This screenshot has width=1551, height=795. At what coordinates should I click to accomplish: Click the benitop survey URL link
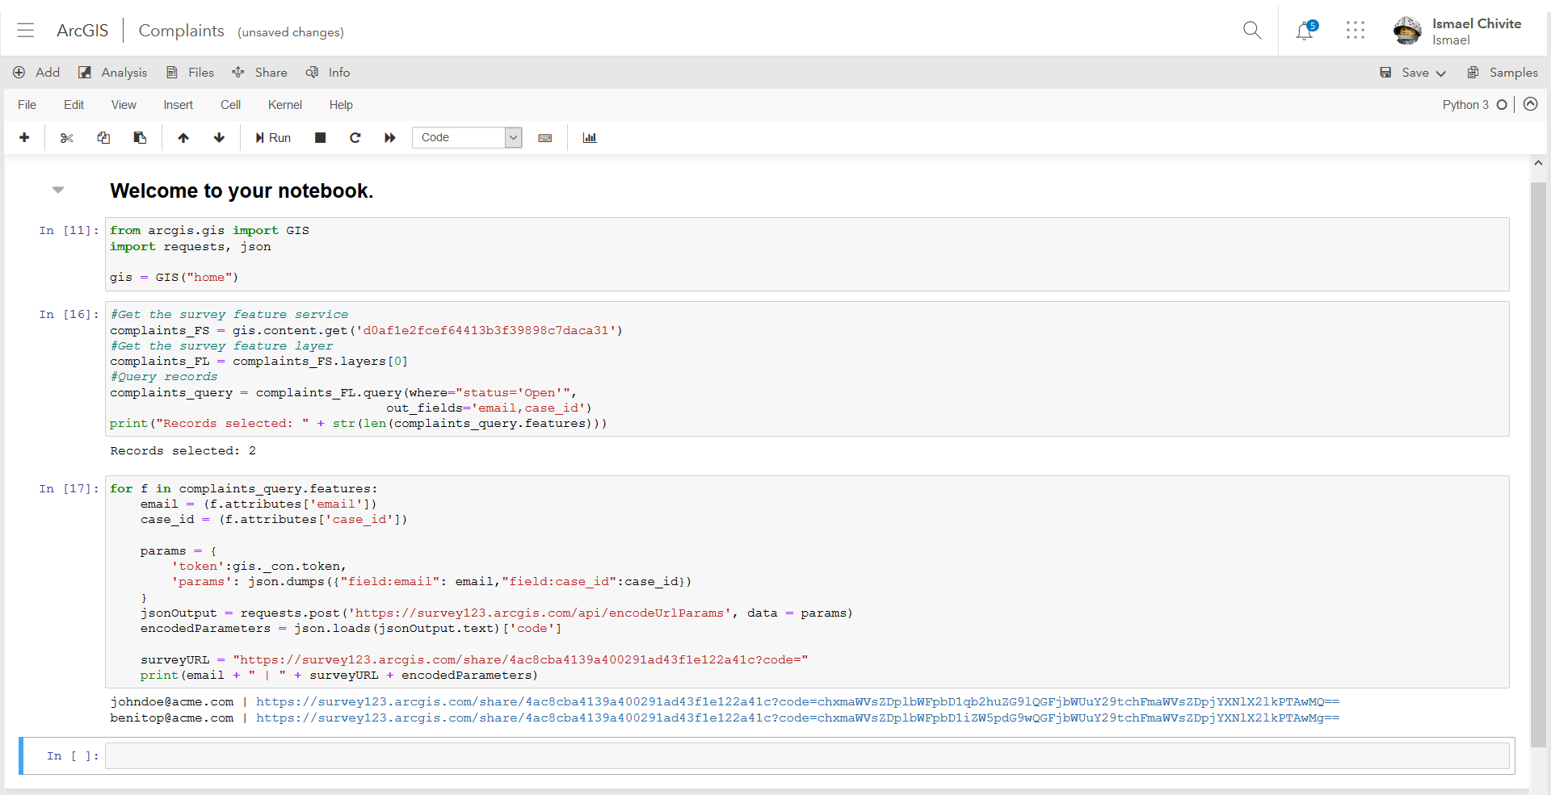point(797,718)
